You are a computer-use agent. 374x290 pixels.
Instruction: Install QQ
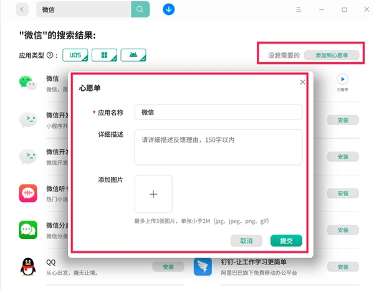click(168, 267)
